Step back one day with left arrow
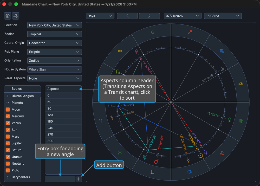Screen dimensions: 260x186 (127, 16)
